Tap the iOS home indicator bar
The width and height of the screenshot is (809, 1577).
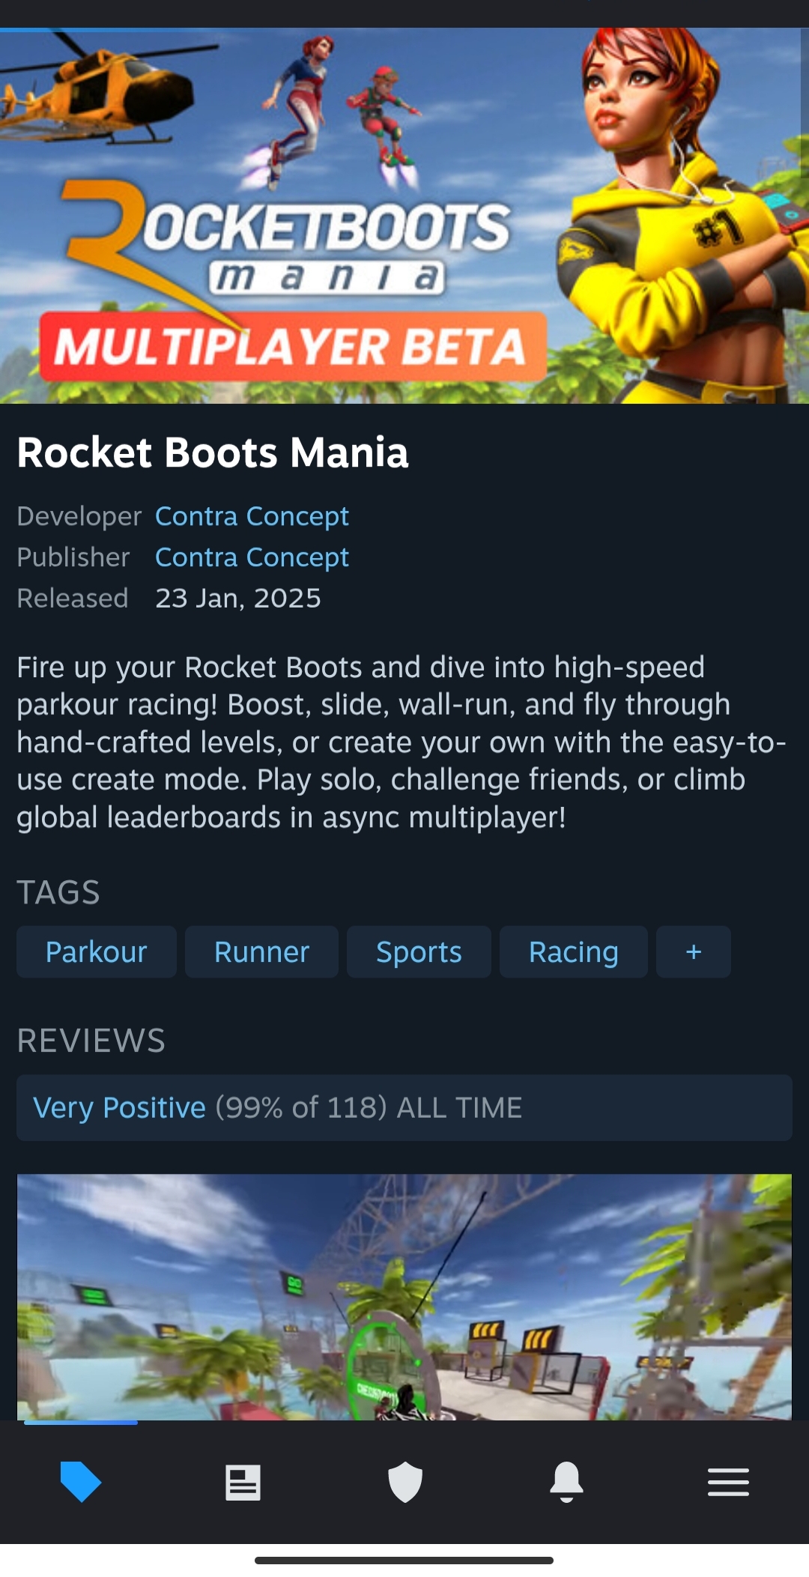(404, 1560)
